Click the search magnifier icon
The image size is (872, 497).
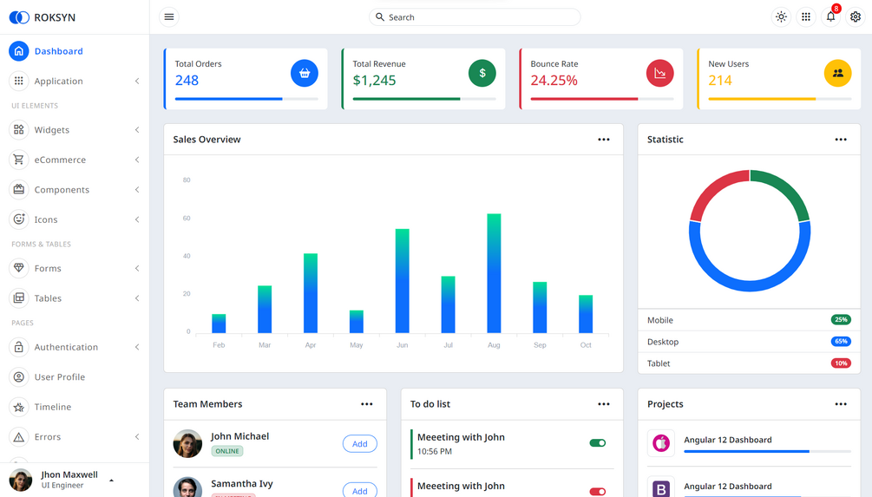380,17
